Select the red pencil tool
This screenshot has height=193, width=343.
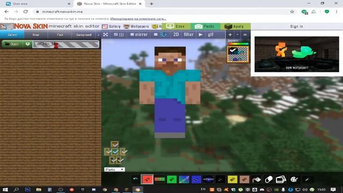(x=147, y=179)
